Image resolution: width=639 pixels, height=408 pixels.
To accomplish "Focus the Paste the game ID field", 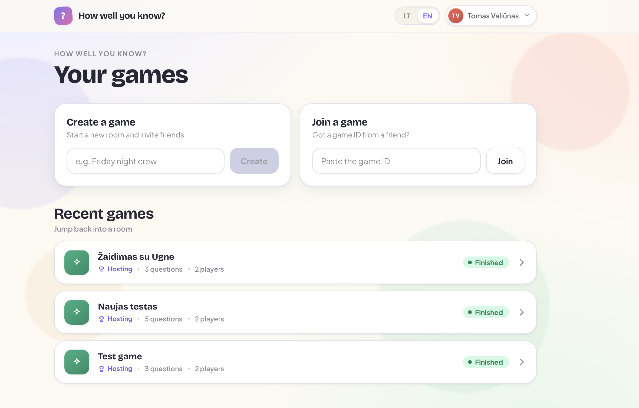I will (x=396, y=161).
